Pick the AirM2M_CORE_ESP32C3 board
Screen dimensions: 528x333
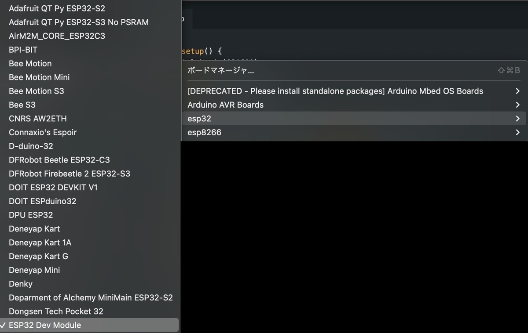click(x=57, y=36)
